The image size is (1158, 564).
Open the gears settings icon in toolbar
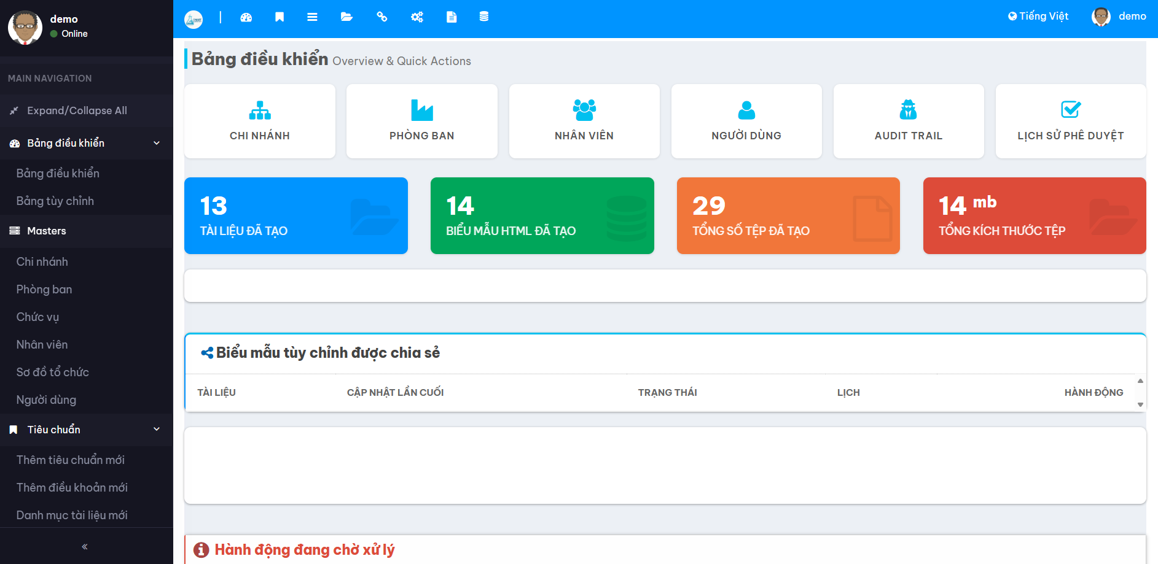tap(417, 17)
